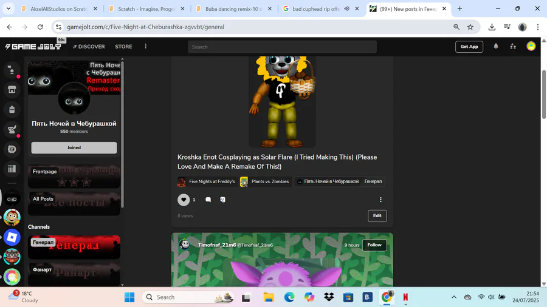This screenshot has width=547, height=307.
Task: Open the library icon in left sidebar
Action: 12,169
